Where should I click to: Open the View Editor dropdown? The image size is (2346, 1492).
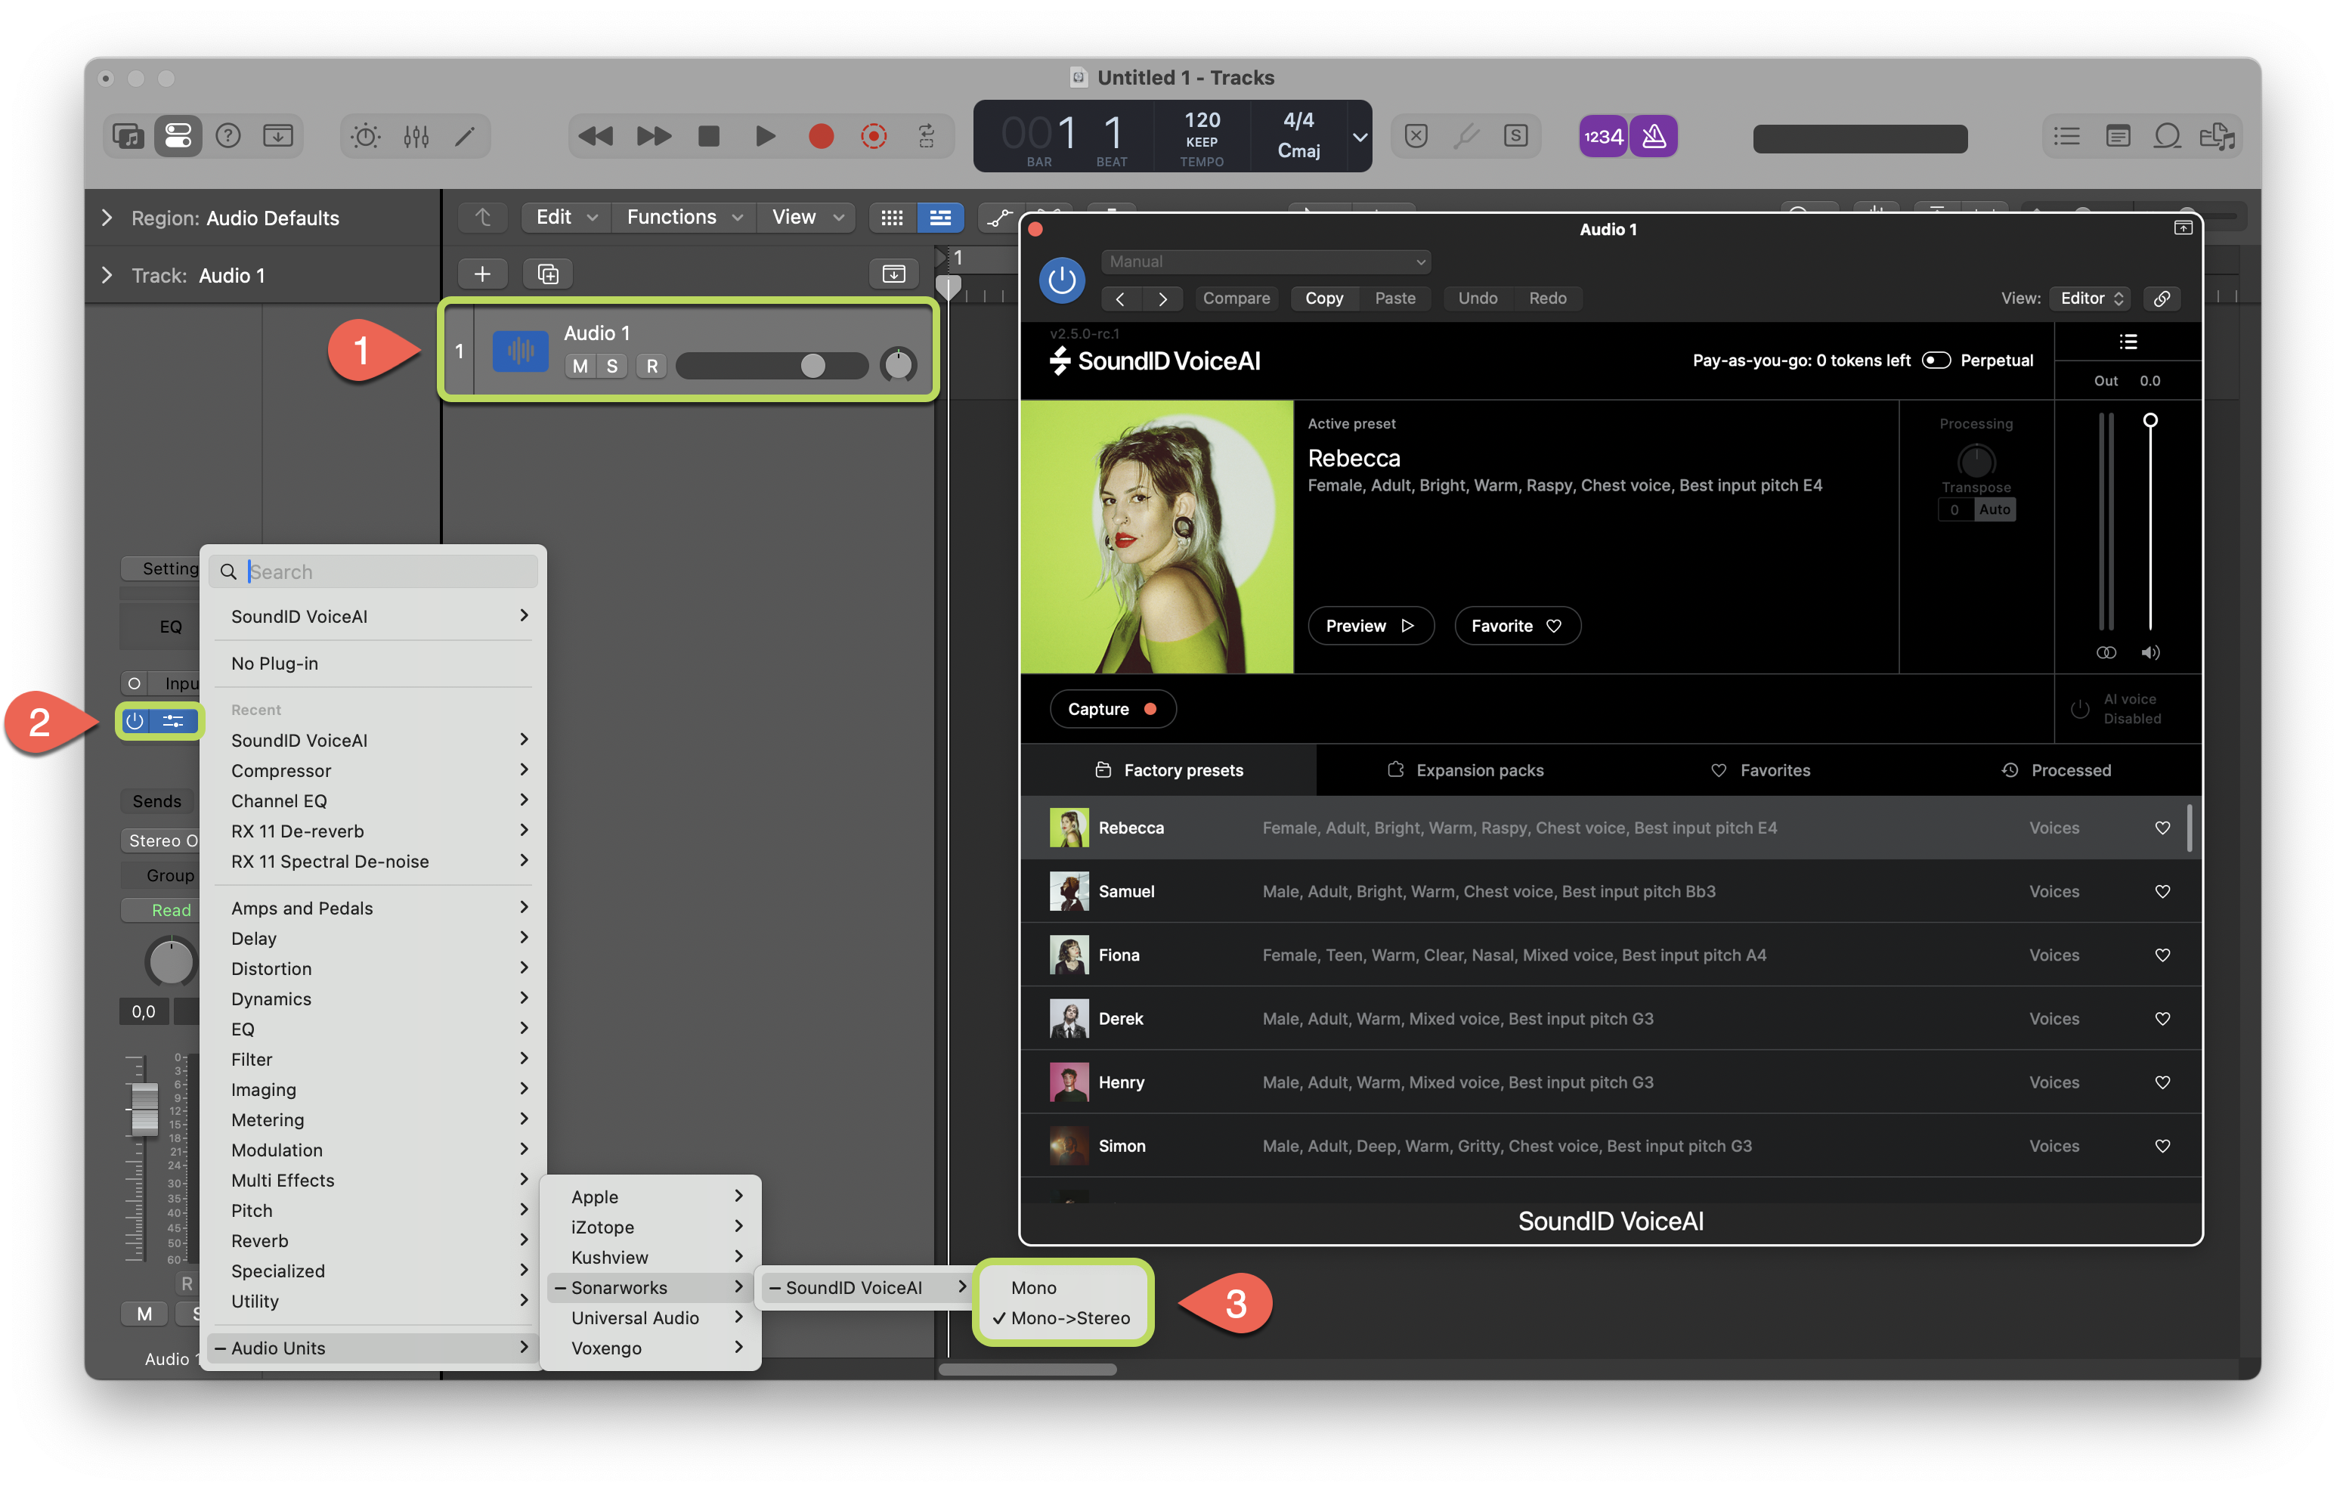2090,299
